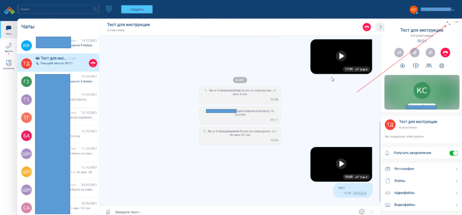This screenshot has height=215, width=462.
Task: Open call settings gear icon
Action: pyautogui.click(x=442, y=66)
